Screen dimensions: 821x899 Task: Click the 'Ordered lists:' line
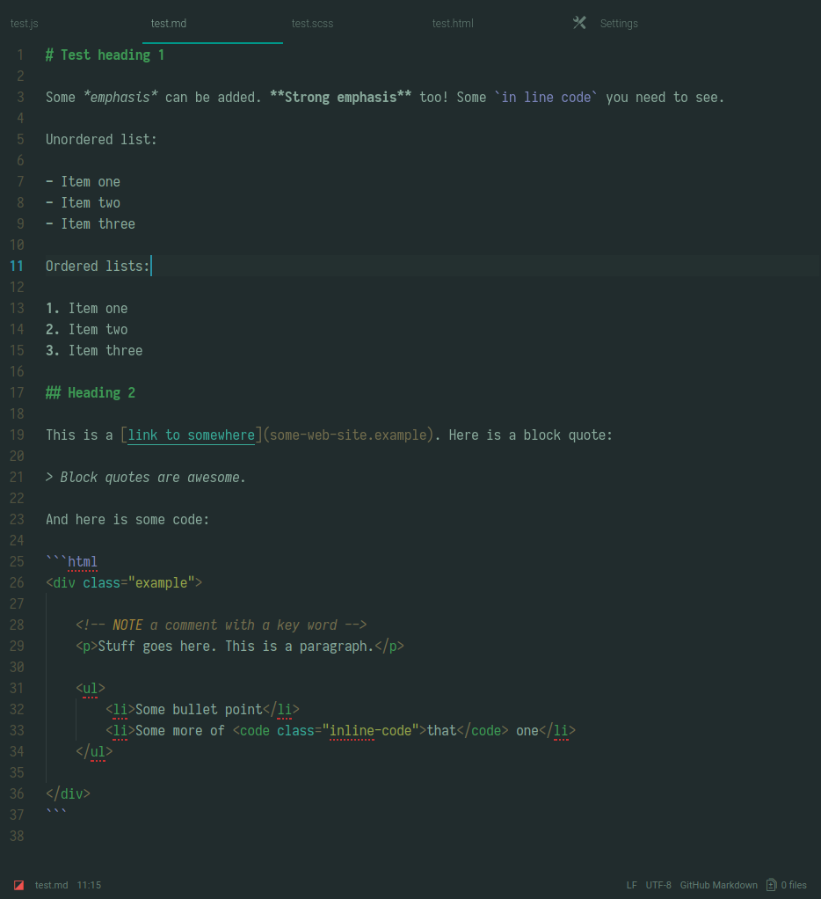pyautogui.click(x=98, y=266)
